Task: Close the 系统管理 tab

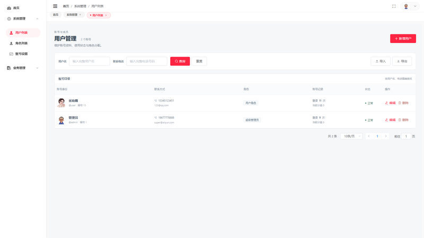Action: tap(80, 15)
